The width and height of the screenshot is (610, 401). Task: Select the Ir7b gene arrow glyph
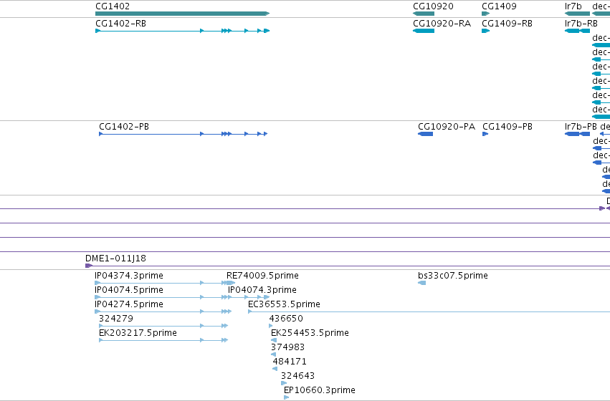(577, 14)
